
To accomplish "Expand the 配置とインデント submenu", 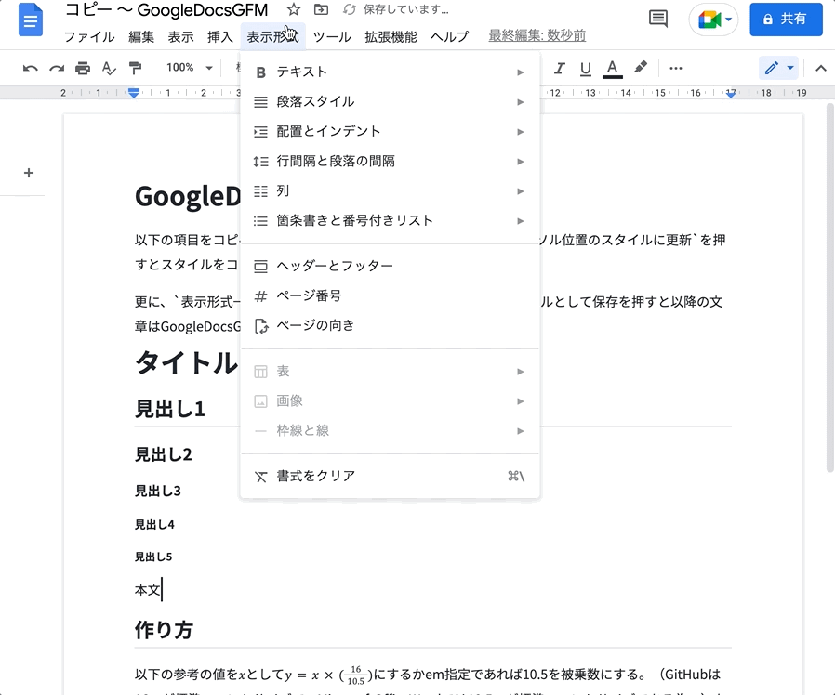I will pyautogui.click(x=390, y=131).
